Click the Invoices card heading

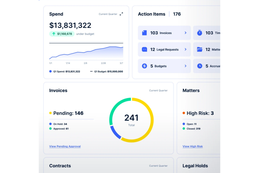point(58,90)
